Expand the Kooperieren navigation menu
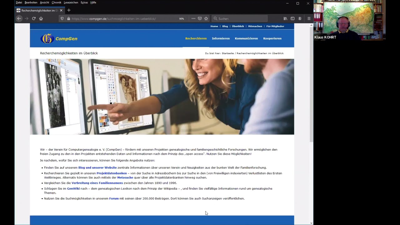The image size is (400, 225). pos(272,38)
